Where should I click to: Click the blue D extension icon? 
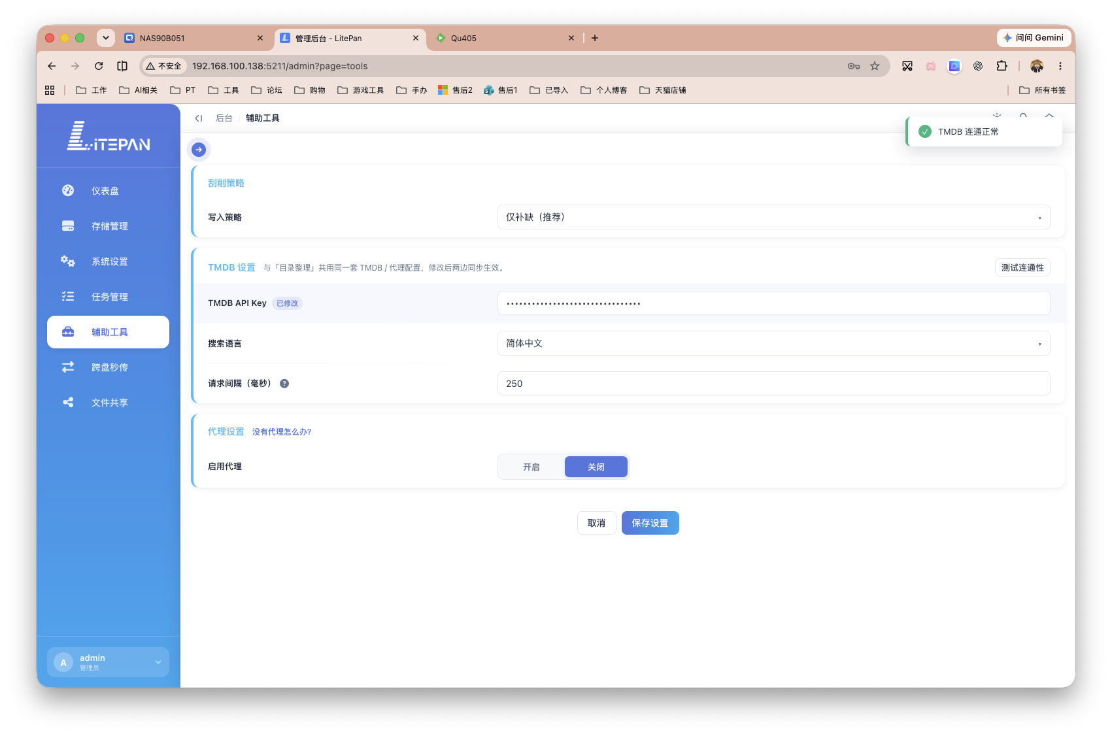(x=954, y=66)
